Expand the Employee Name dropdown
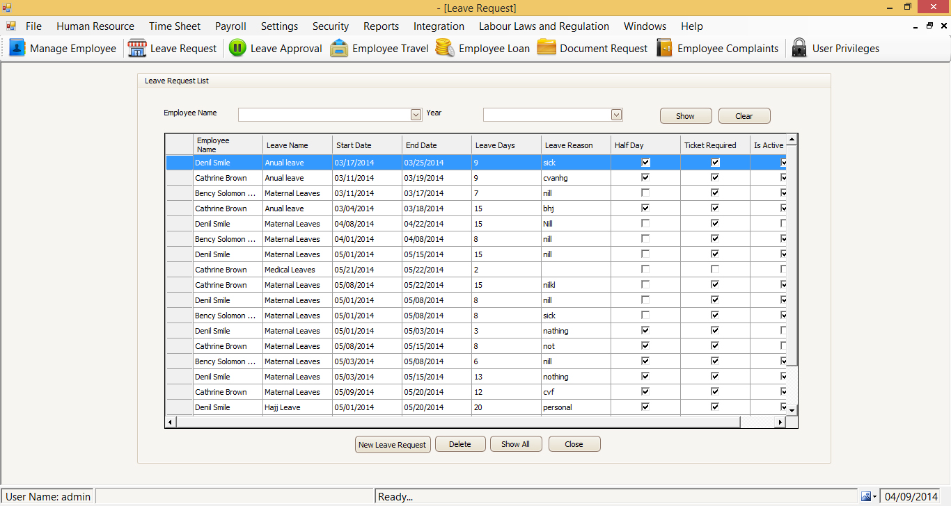 pos(416,115)
